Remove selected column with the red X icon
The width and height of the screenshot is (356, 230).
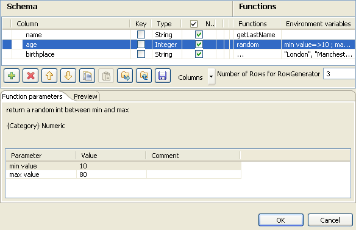point(30,76)
